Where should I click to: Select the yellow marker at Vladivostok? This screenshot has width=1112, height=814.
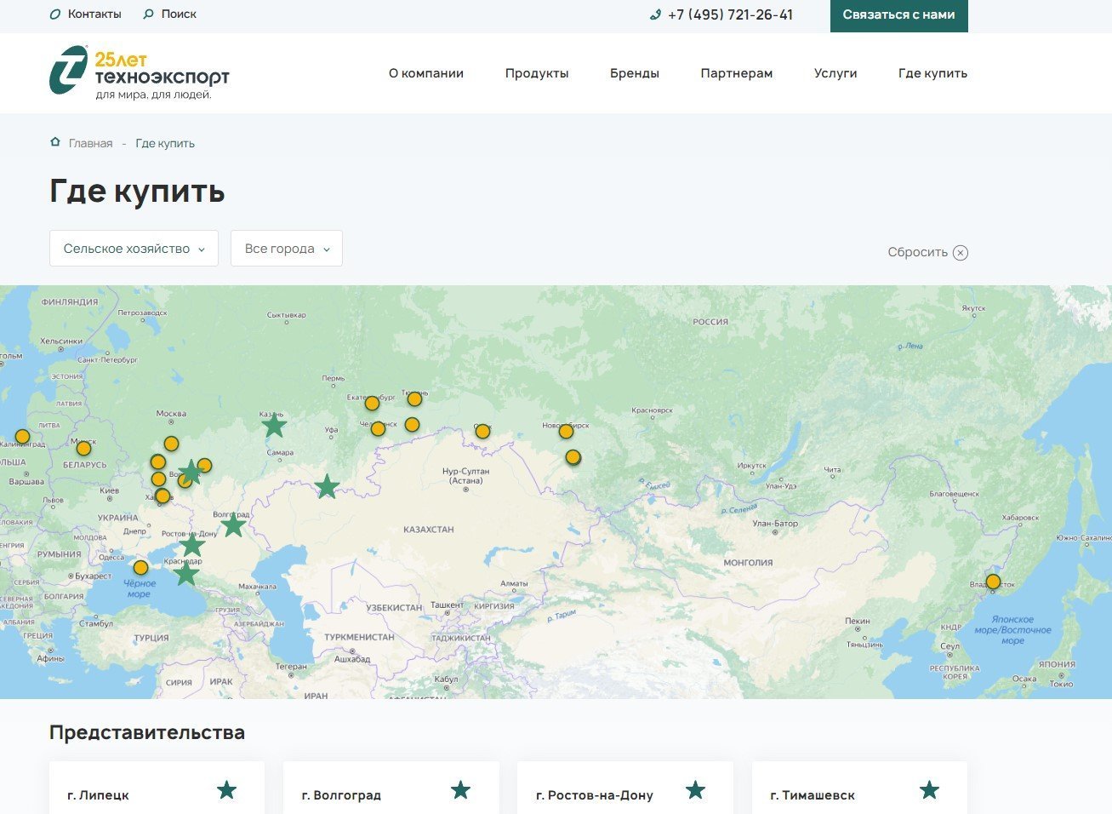pos(993,582)
